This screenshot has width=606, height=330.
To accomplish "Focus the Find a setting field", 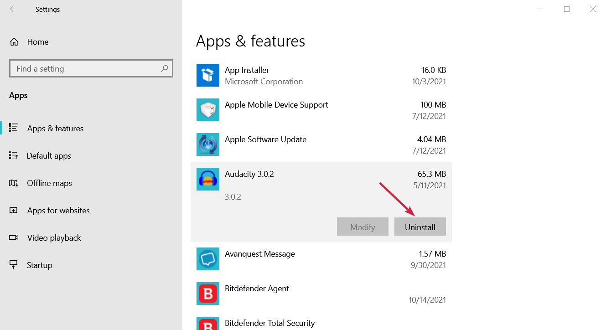I will (91, 69).
